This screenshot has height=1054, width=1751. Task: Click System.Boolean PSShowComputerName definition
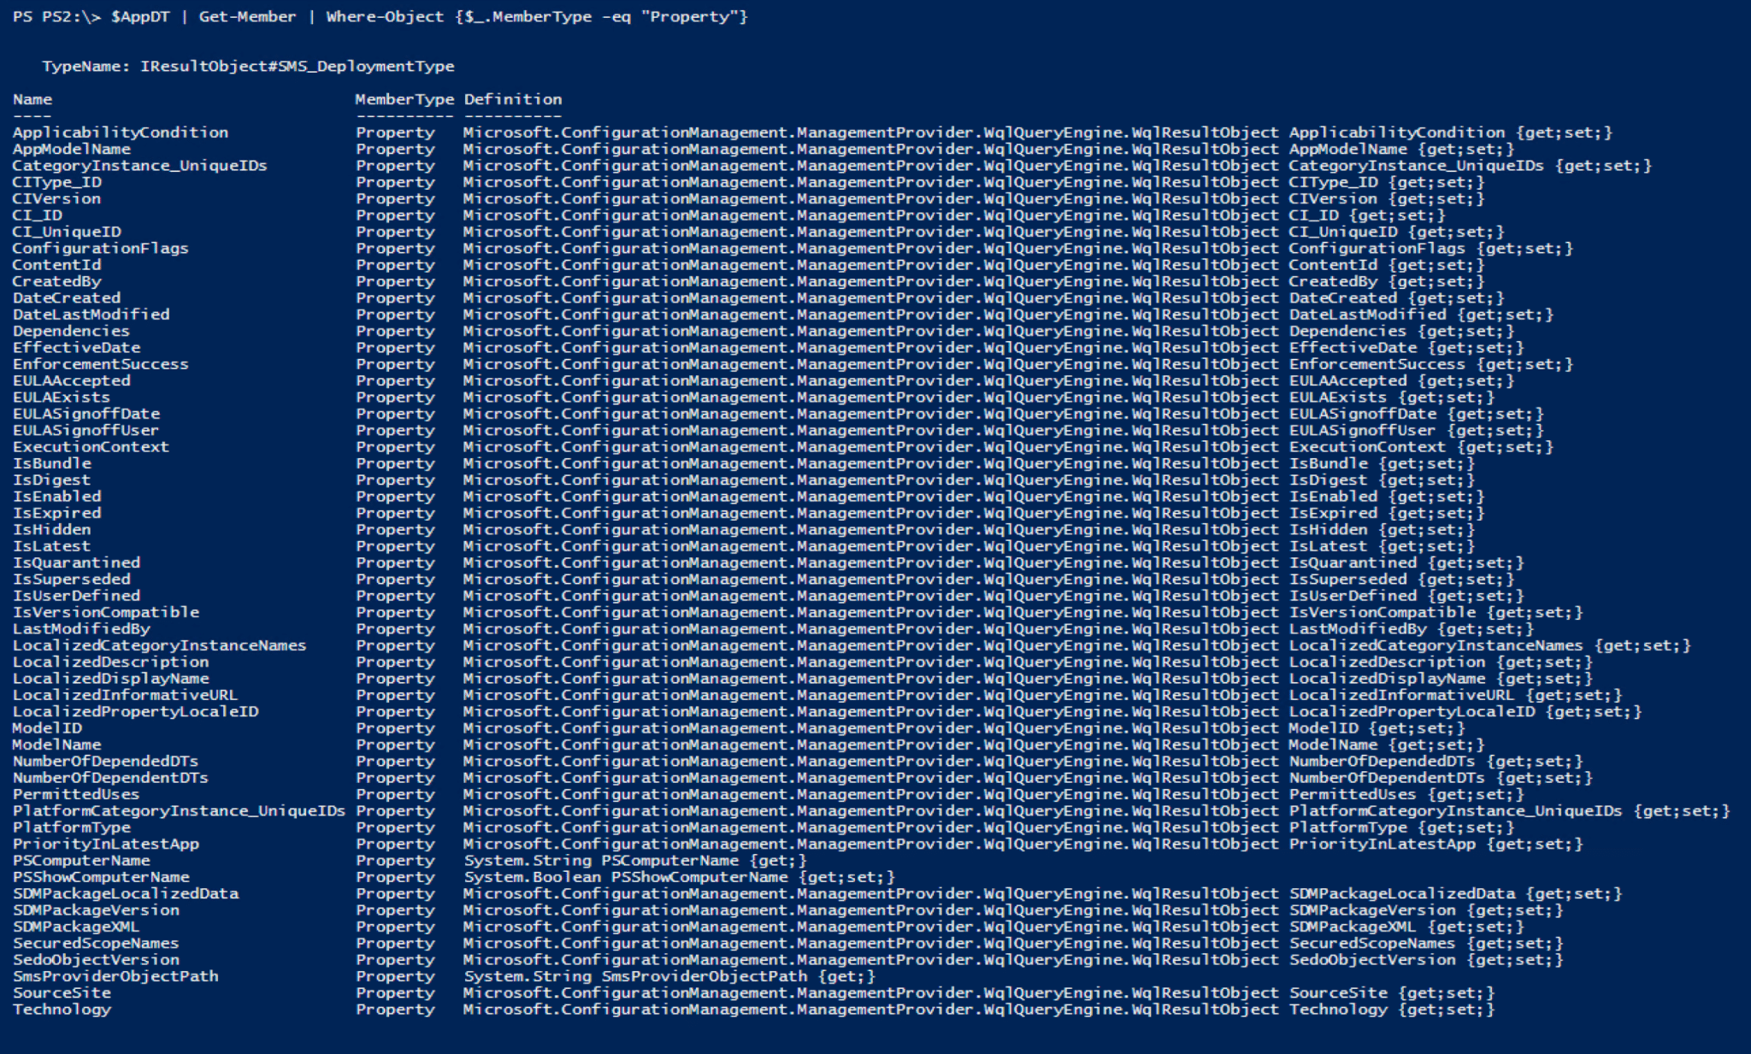(x=678, y=877)
